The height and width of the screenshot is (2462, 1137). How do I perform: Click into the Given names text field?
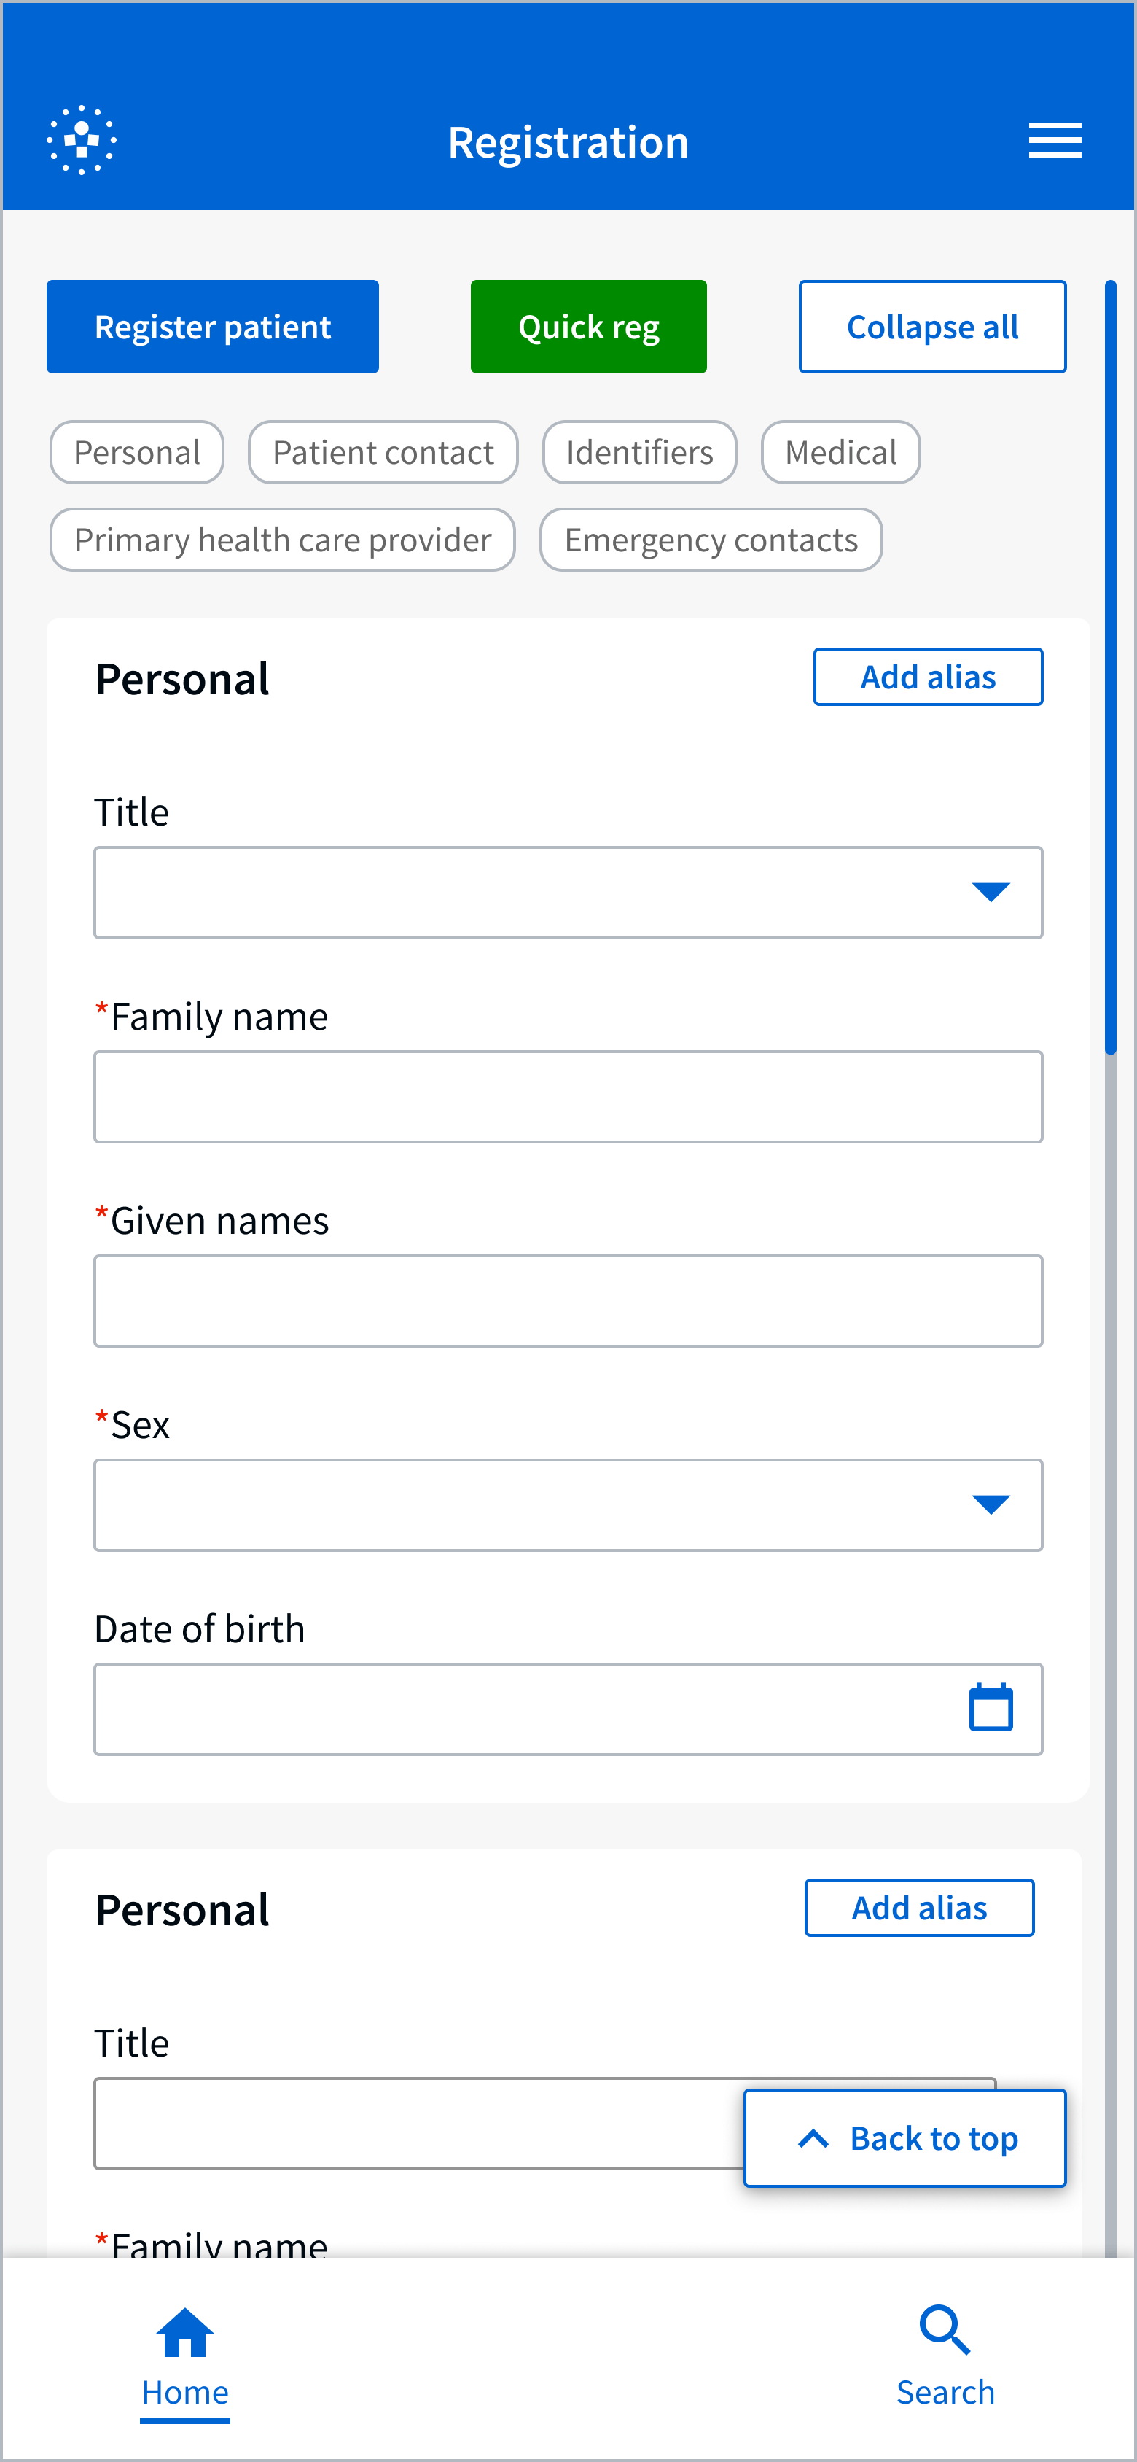pos(568,1301)
